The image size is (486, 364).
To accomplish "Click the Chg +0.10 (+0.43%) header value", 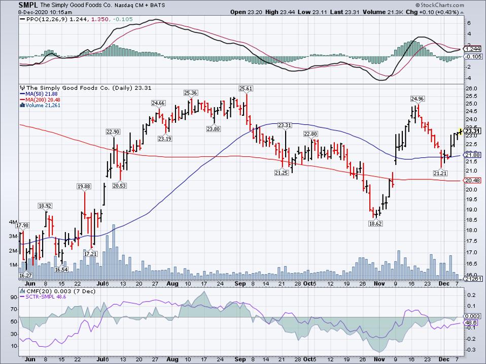I will click(x=432, y=12).
